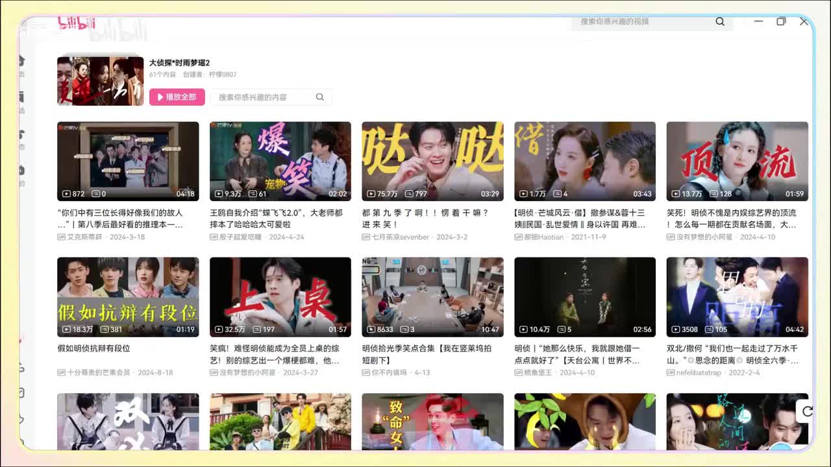Click the '2024-8-18' upload date
The width and height of the screenshot is (831, 467).
click(155, 373)
